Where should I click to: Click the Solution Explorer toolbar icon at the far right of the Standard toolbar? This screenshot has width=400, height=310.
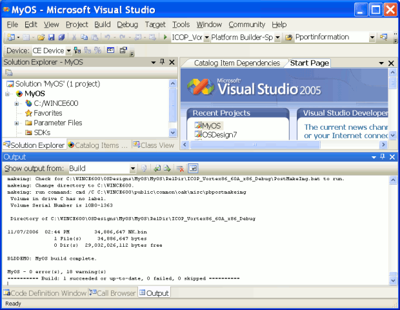(383, 37)
